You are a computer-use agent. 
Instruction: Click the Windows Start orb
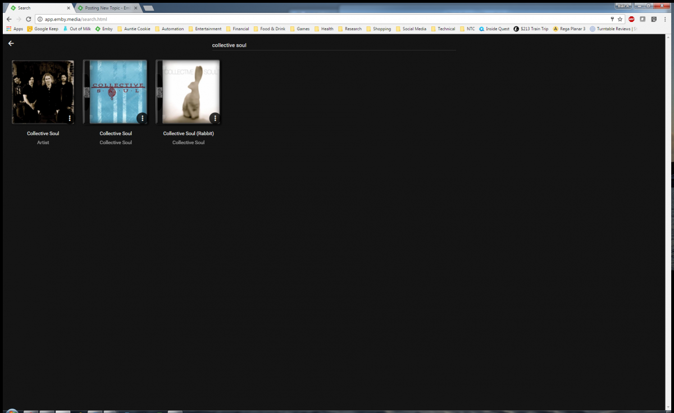coord(12,411)
